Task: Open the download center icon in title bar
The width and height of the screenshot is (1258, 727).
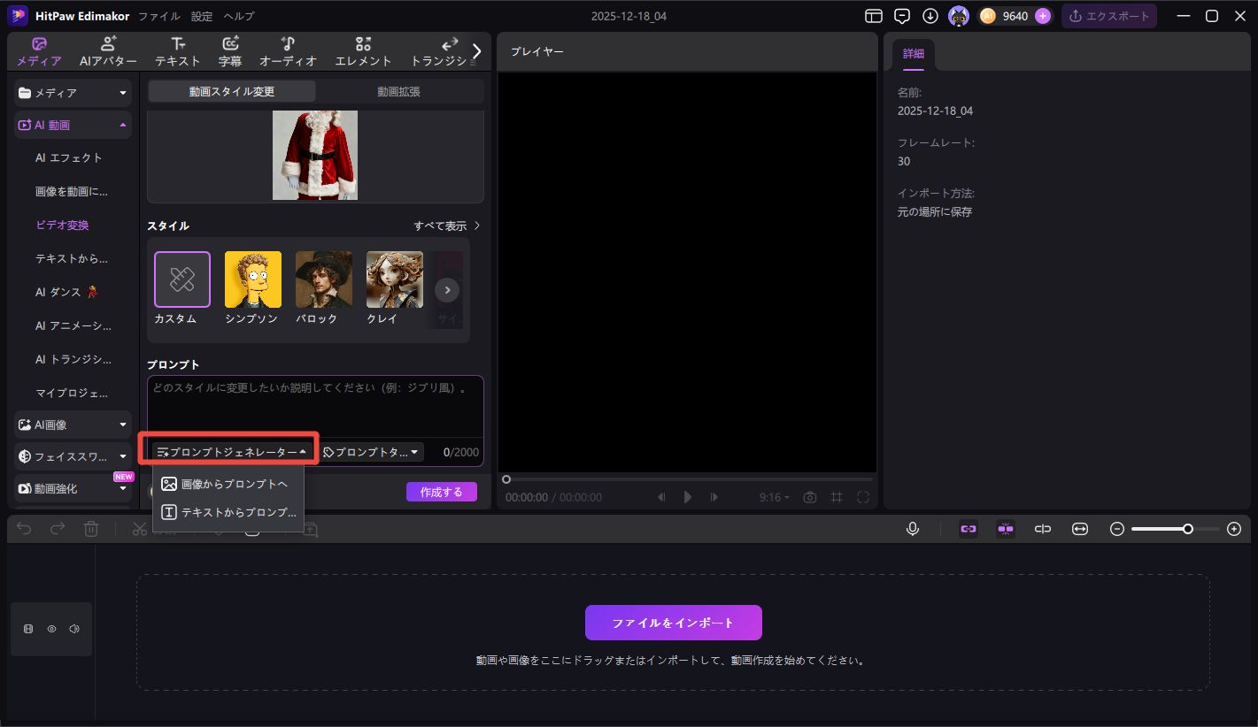Action: point(930,16)
